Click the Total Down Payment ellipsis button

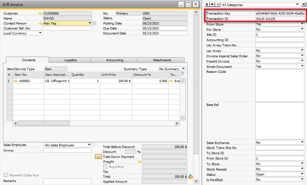98,157
